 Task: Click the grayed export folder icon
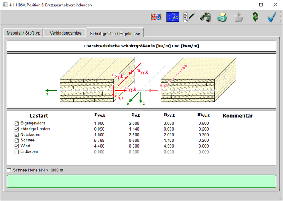tap(238, 17)
